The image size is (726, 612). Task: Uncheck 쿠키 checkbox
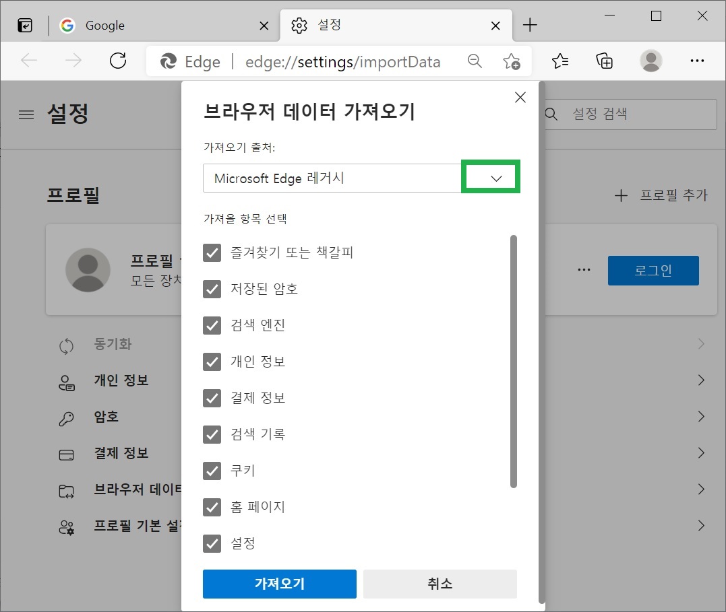point(212,471)
